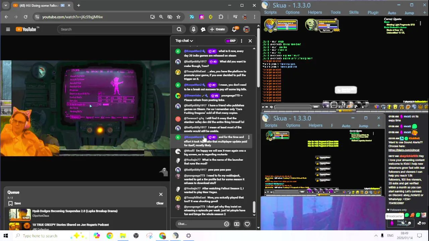Open Helpers menu in upper Skua window
Screen dimensions: 429x241
coord(315,12)
